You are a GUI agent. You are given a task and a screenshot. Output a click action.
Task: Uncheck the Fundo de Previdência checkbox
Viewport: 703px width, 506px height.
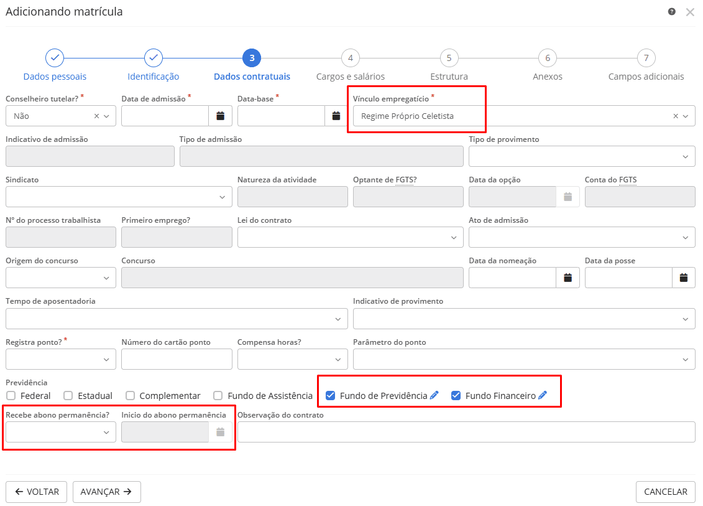point(331,396)
